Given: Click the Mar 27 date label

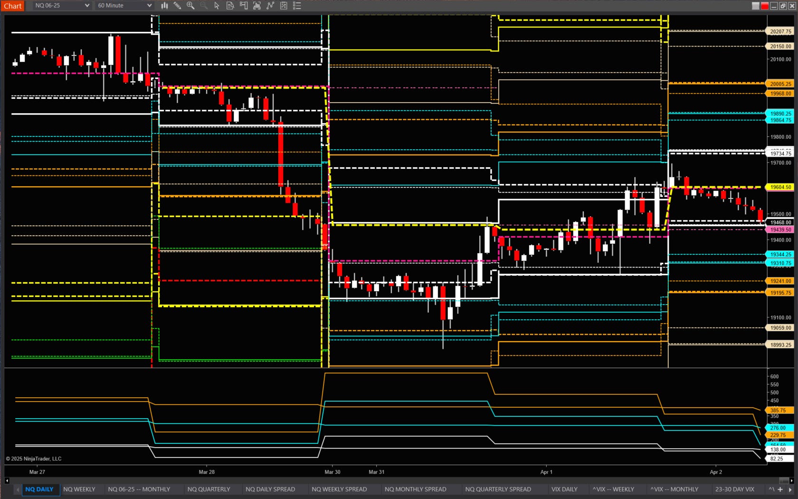Looking at the screenshot, I should (x=37, y=472).
